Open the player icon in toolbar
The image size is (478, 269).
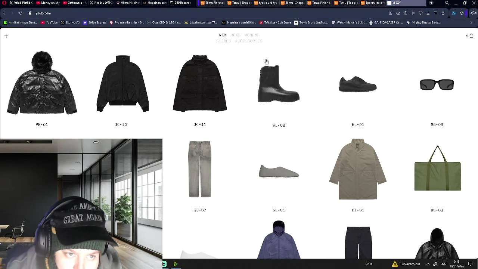pyautogui.click(x=413, y=13)
